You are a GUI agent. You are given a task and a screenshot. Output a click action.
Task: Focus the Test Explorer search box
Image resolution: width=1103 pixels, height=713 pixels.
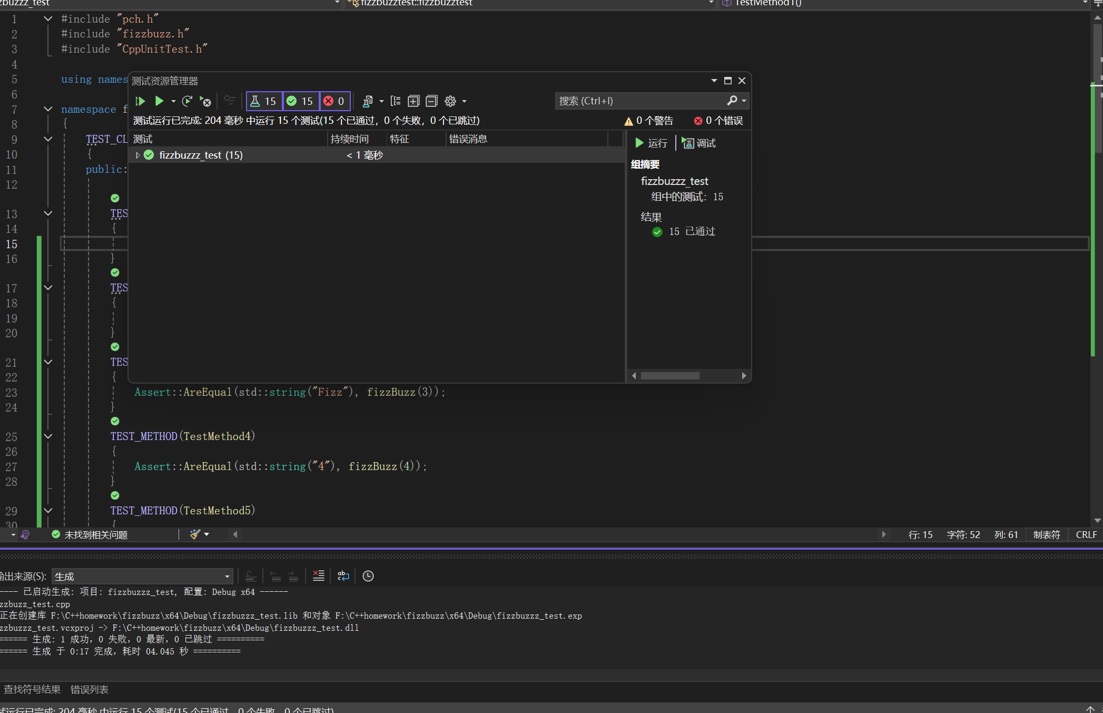click(640, 101)
